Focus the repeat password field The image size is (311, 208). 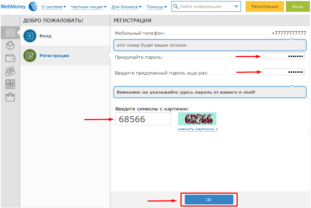(284, 72)
